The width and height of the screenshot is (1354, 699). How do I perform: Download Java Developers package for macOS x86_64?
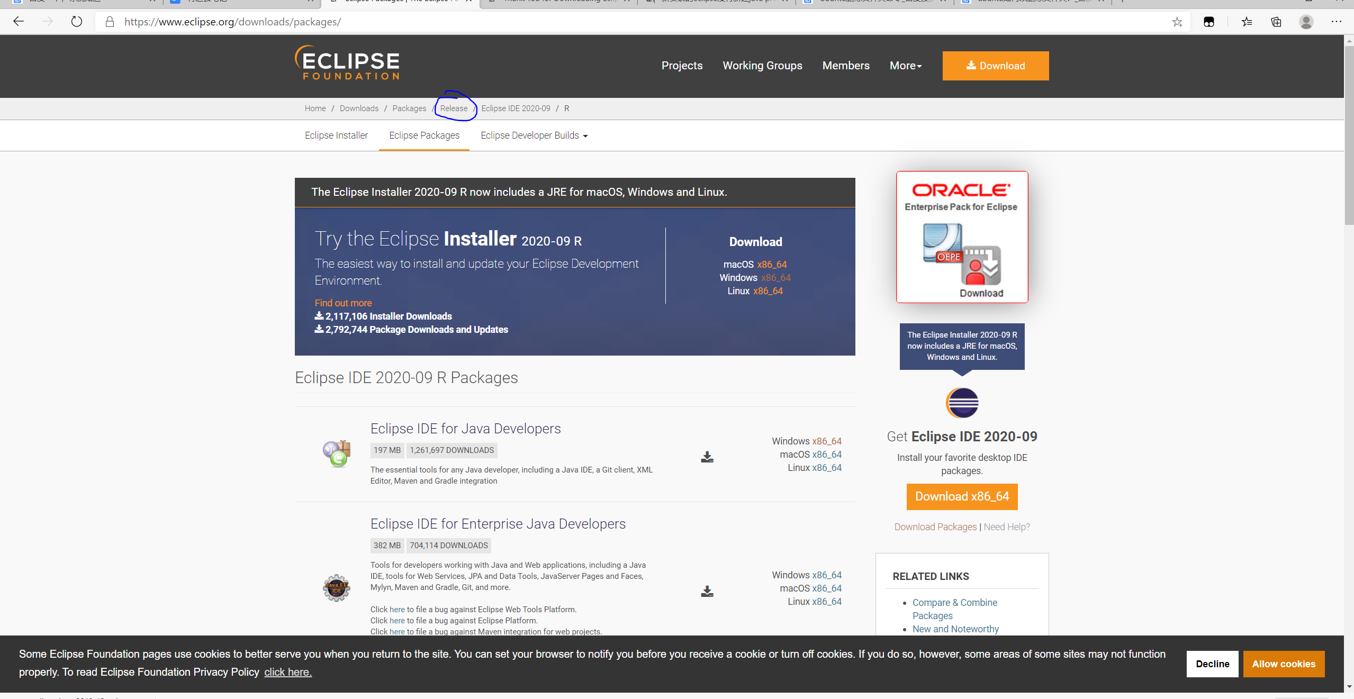[x=826, y=455]
